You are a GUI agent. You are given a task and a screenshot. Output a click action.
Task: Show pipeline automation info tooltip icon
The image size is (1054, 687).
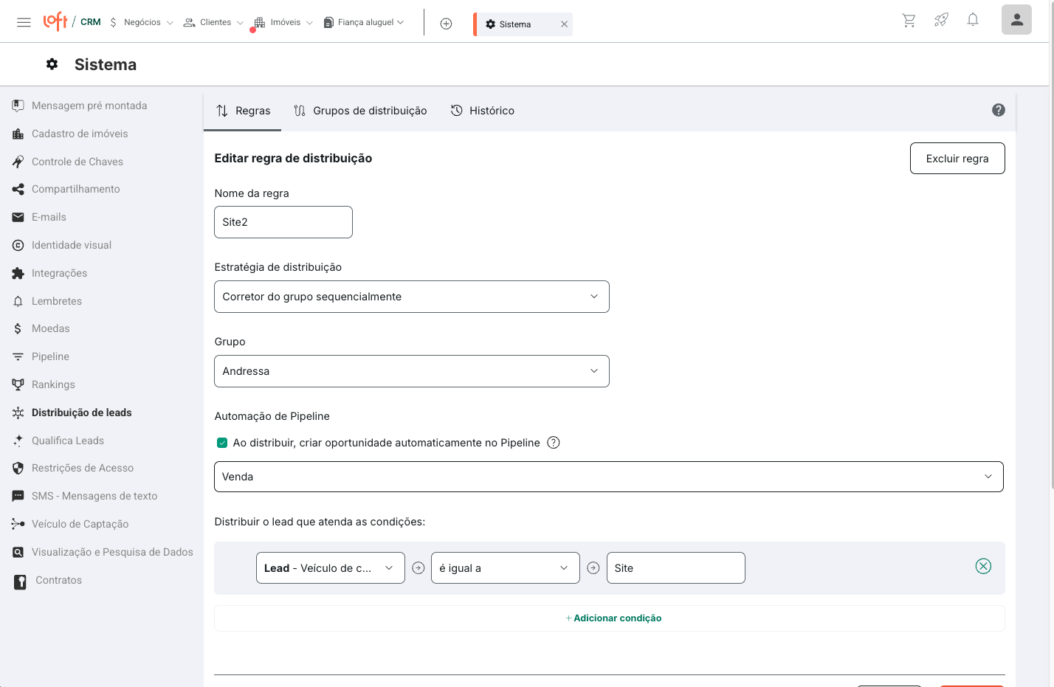[x=554, y=443]
